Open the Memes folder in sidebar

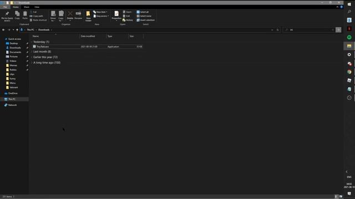tap(13, 65)
